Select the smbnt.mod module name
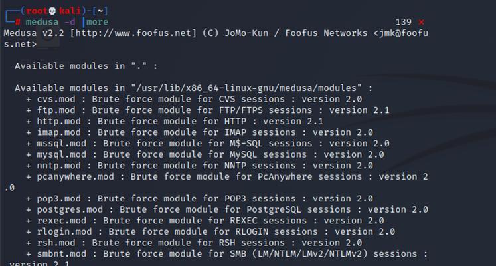496x266 pixels. [62, 253]
